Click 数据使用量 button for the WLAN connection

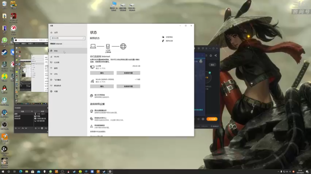[x=128, y=86]
